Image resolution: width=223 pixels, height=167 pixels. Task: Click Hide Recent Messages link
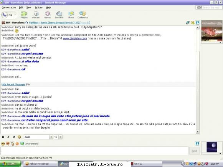[x=13, y=84]
